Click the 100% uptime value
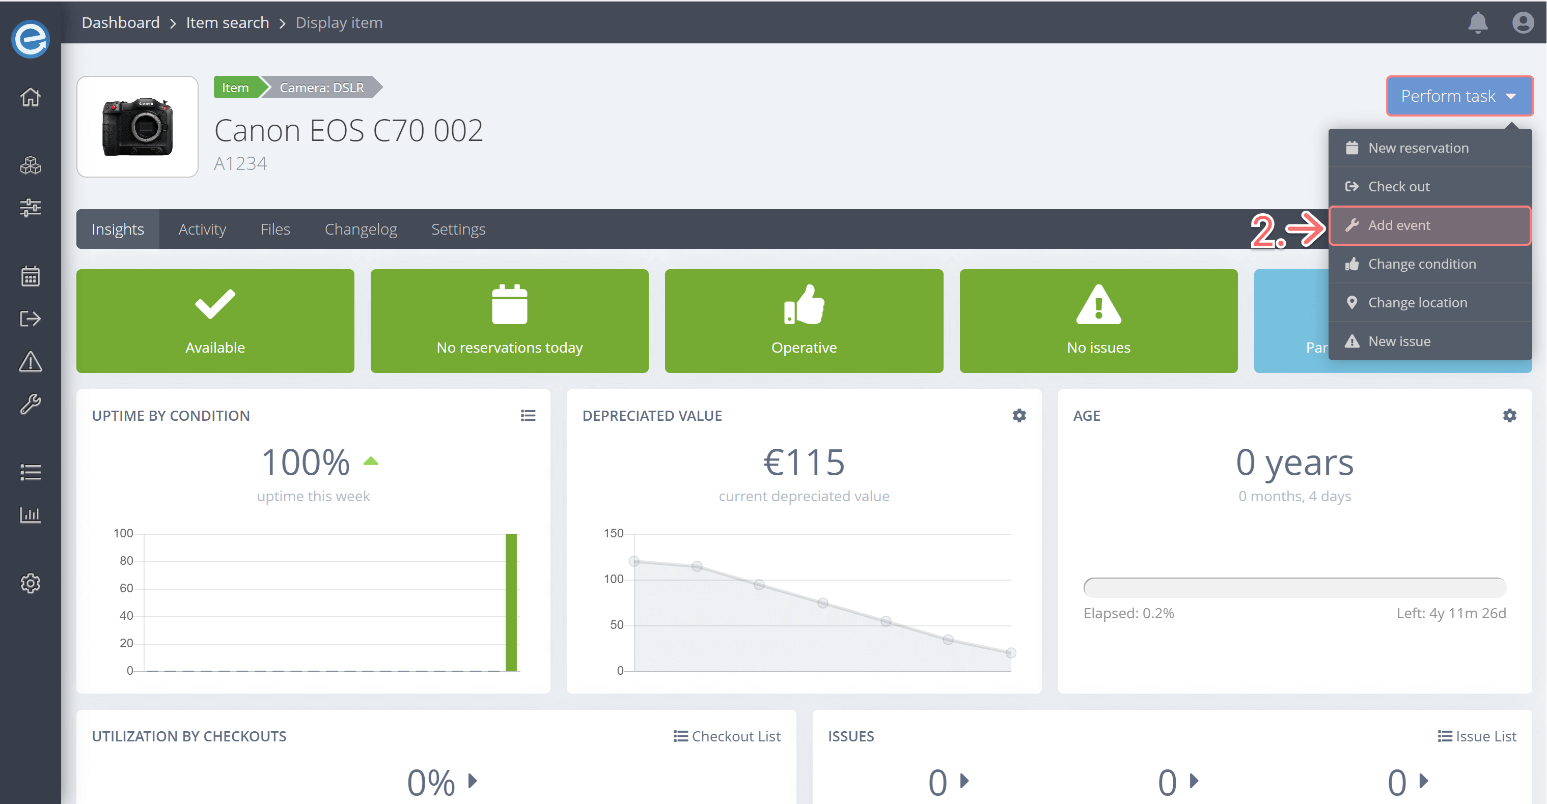The height and width of the screenshot is (804, 1547). 306,463
